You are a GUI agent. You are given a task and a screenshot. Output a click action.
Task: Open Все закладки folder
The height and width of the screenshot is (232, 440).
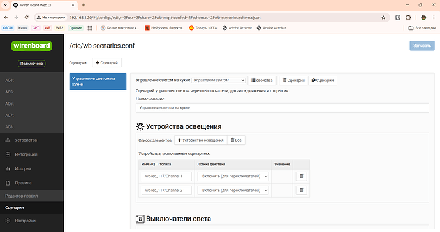click(x=422, y=28)
